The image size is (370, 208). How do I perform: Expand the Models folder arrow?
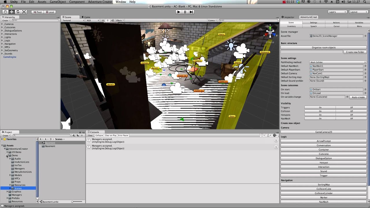point(10,175)
